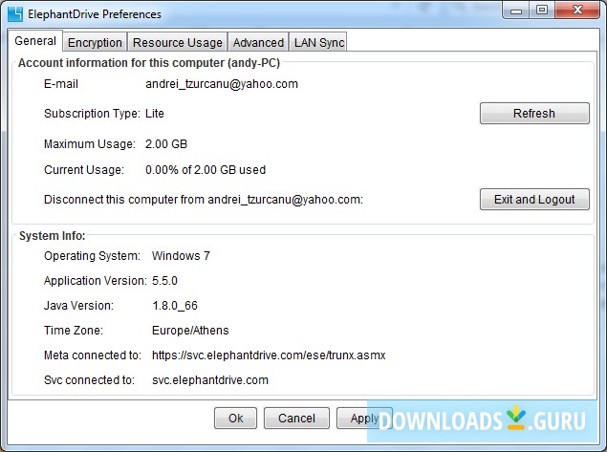This screenshot has height=452, width=607.
Task: Close the ElephantDrive Preferences window
Action: 577,11
